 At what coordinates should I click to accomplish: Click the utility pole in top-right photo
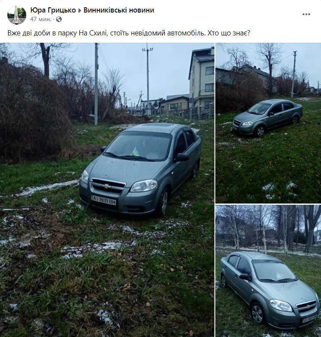(293, 74)
